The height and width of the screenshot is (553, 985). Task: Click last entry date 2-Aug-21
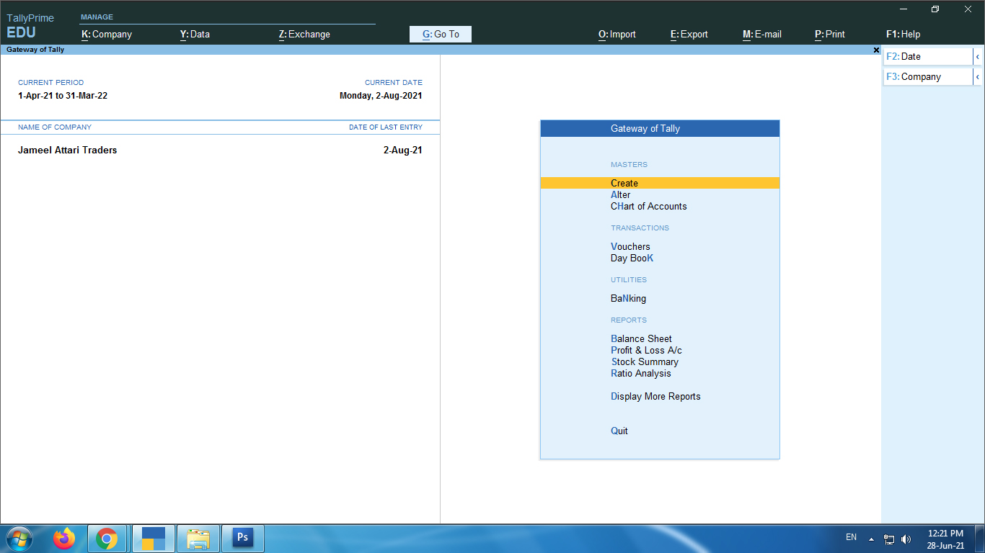402,150
